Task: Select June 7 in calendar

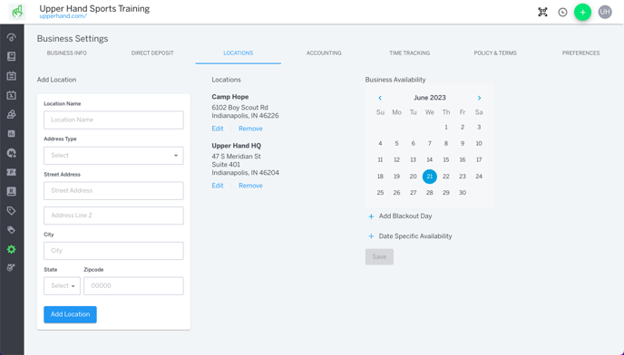Action: pos(429,143)
